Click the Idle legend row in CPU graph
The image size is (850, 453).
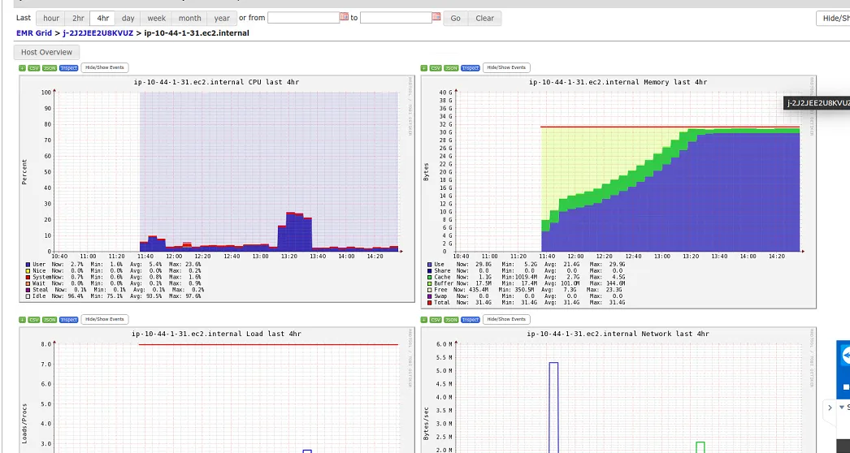coord(113,296)
